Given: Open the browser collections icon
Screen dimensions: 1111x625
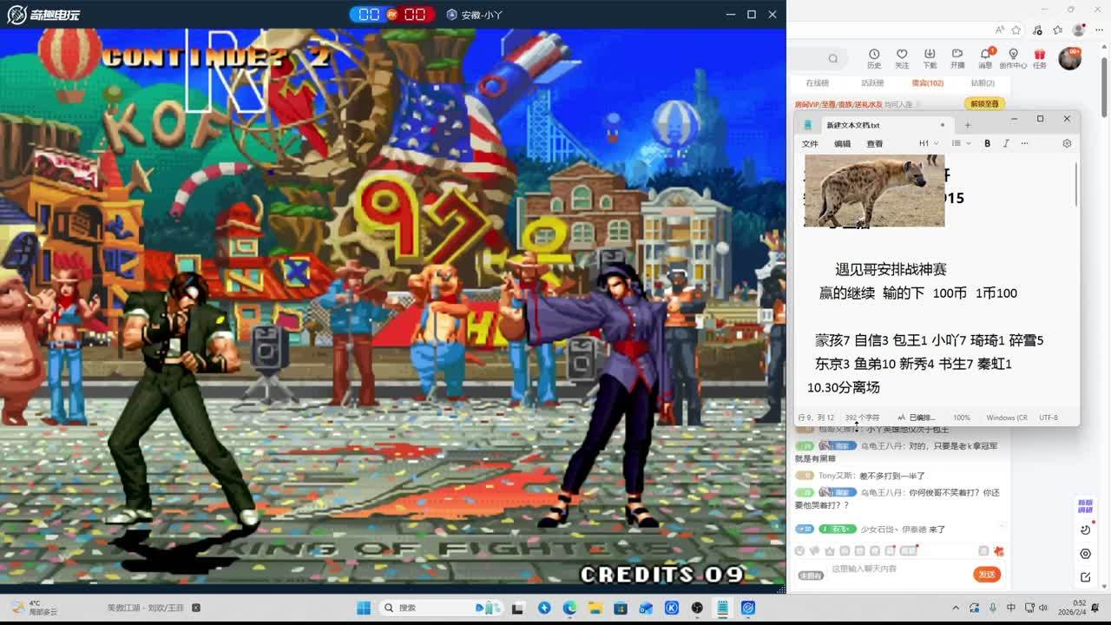Looking at the screenshot, I should 1057,30.
